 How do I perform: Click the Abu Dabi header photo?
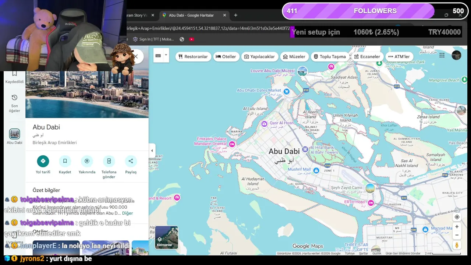[87, 94]
